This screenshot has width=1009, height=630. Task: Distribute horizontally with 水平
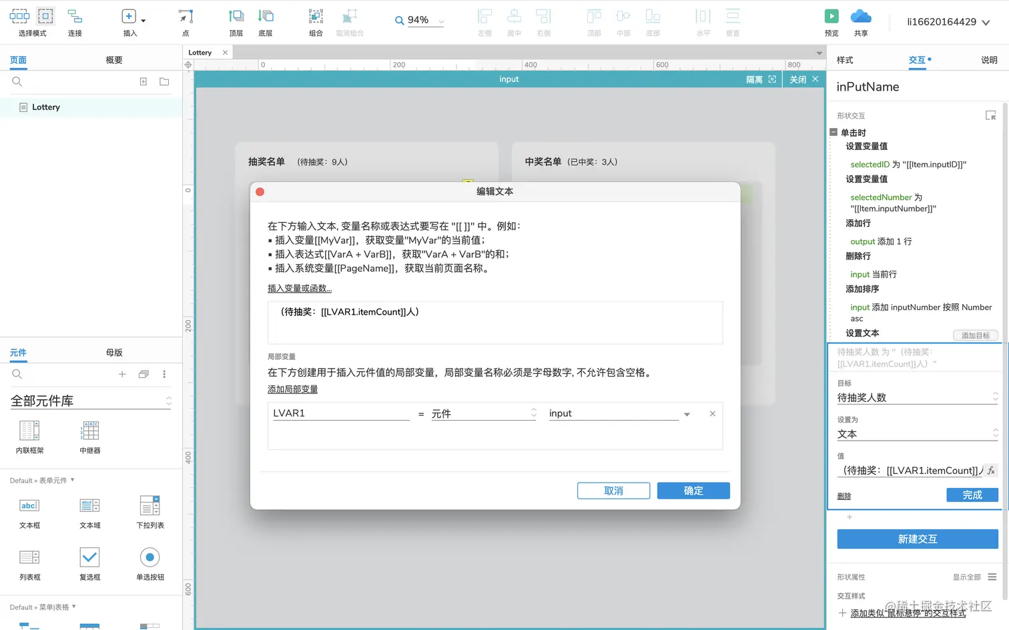click(703, 22)
